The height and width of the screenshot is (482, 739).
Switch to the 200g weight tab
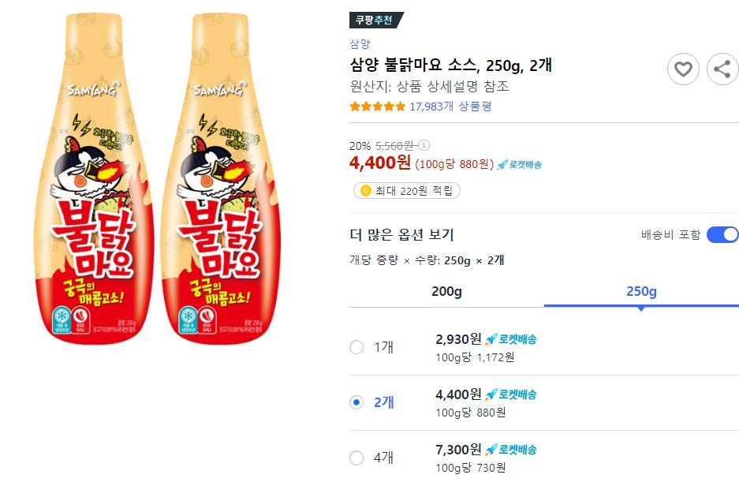[x=446, y=291]
